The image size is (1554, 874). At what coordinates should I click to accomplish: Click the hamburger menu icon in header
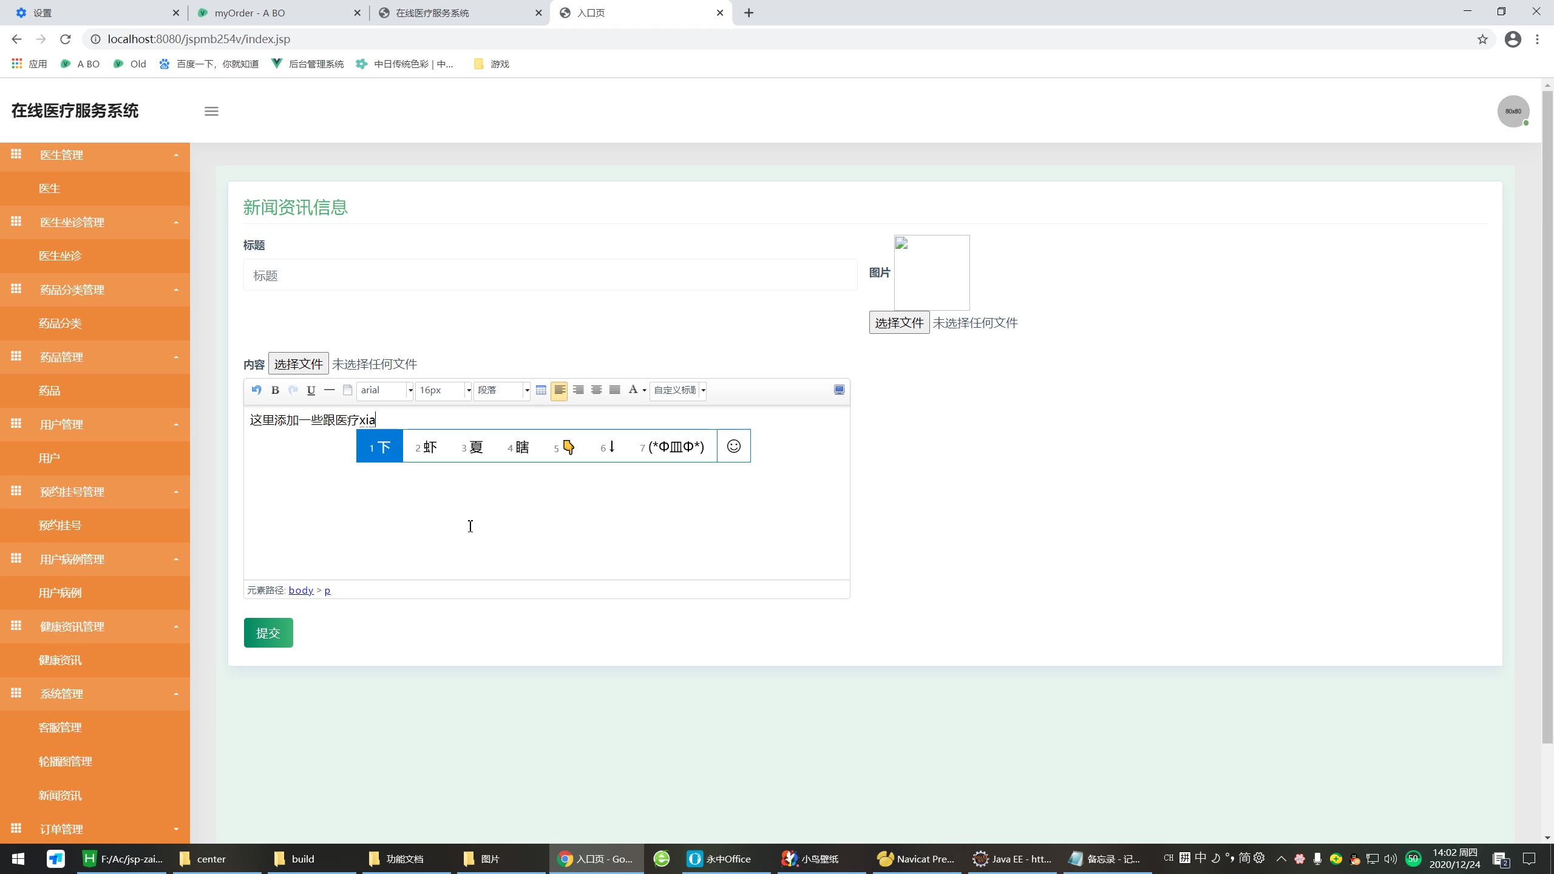(x=211, y=111)
